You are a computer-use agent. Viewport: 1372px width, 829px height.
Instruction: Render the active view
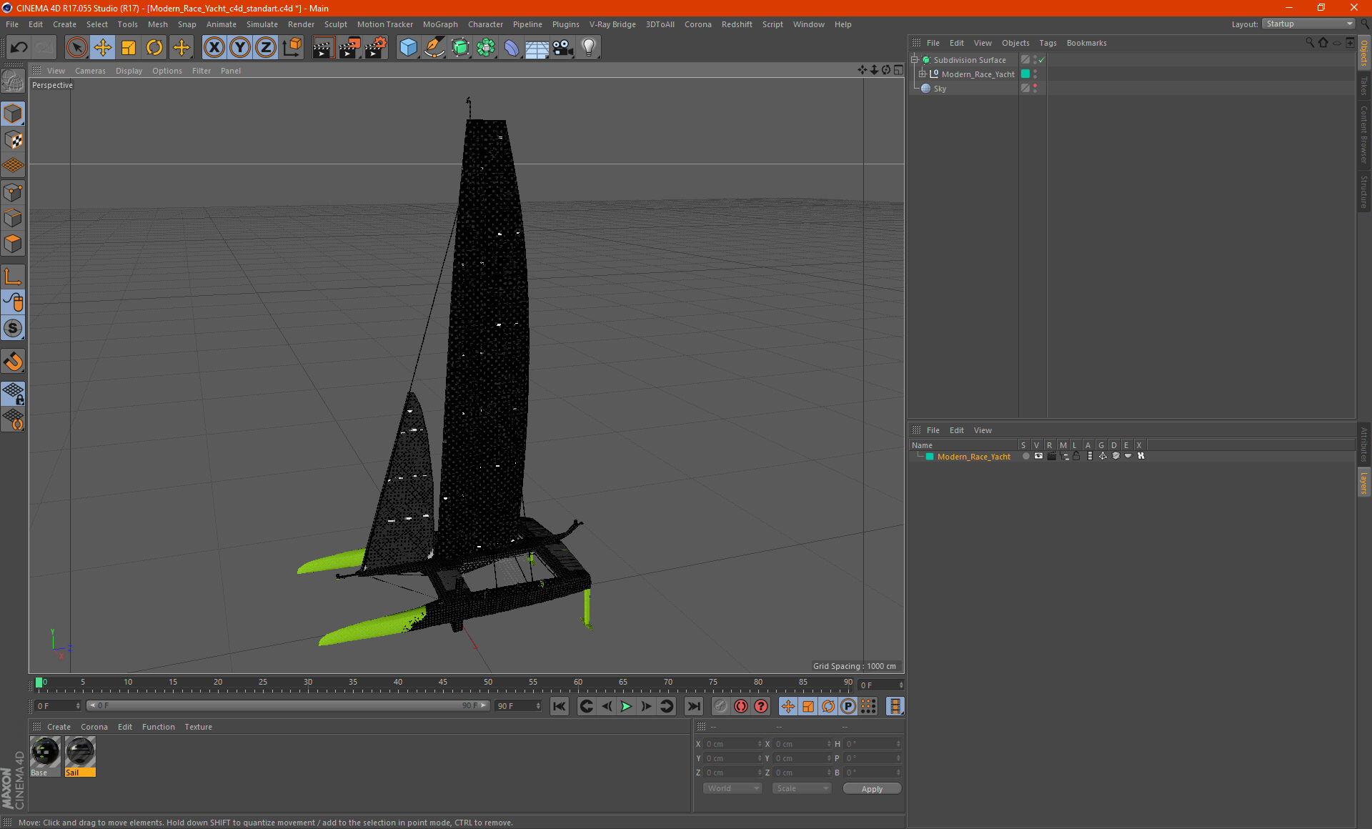323,48
